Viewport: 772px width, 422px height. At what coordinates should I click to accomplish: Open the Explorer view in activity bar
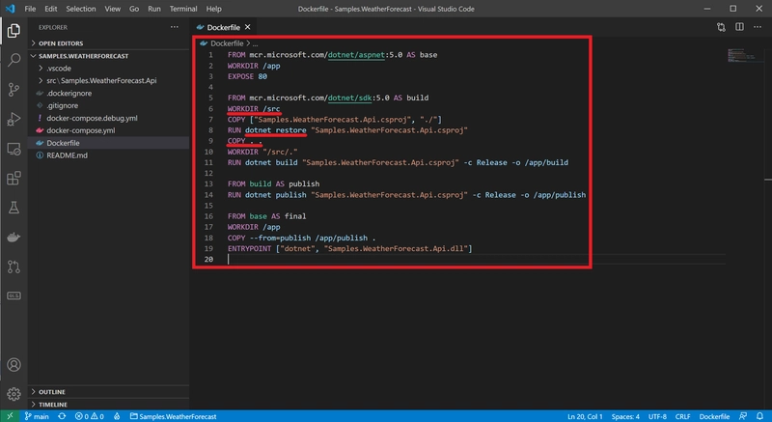pos(14,31)
